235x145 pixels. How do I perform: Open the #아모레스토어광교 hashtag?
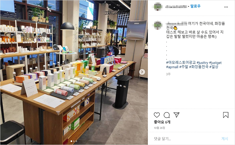[181, 63]
